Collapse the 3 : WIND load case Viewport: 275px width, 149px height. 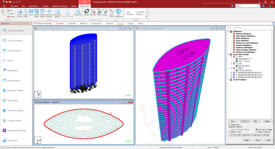click(231, 68)
